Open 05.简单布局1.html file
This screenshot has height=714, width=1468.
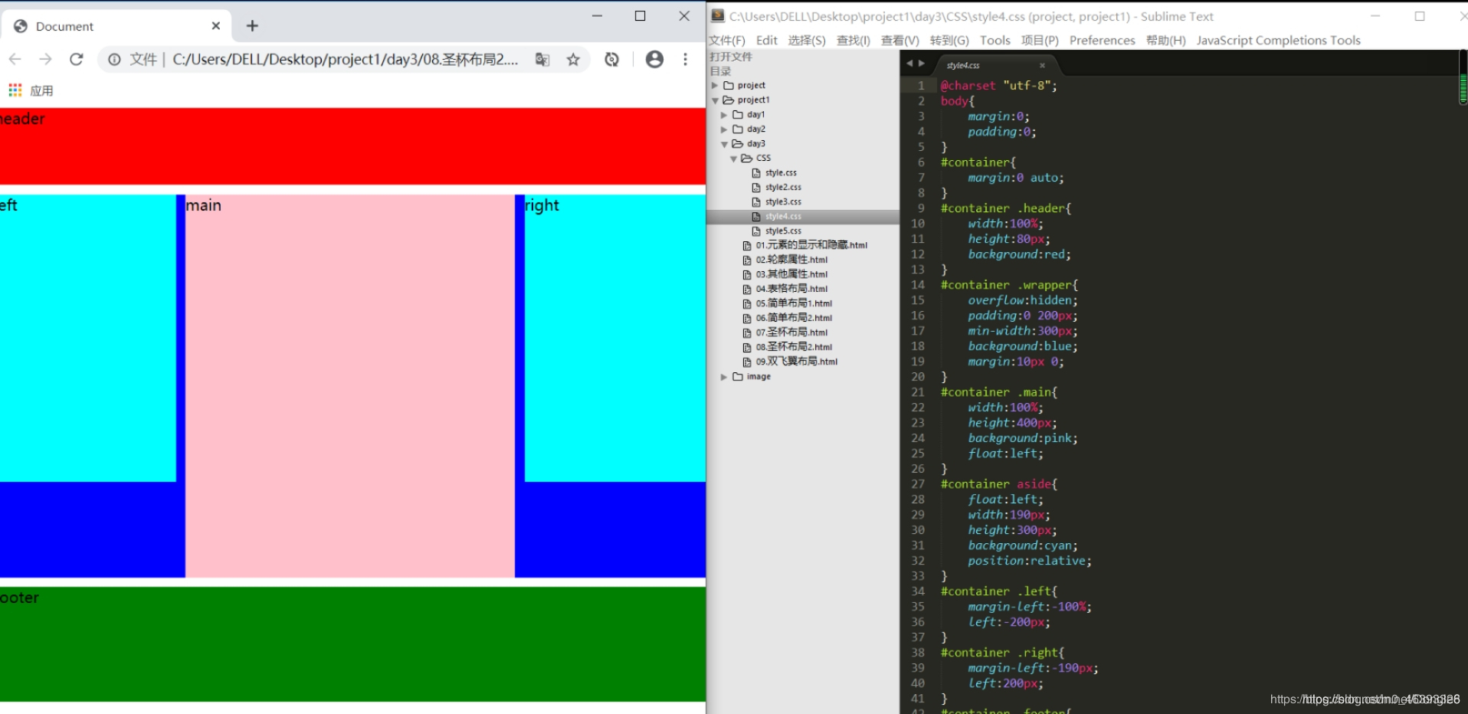click(x=794, y=303)
